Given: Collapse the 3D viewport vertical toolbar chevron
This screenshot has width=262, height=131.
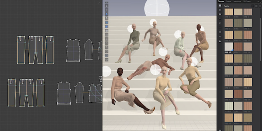Looking at the screenshot, I should click(x=106, y=3).
